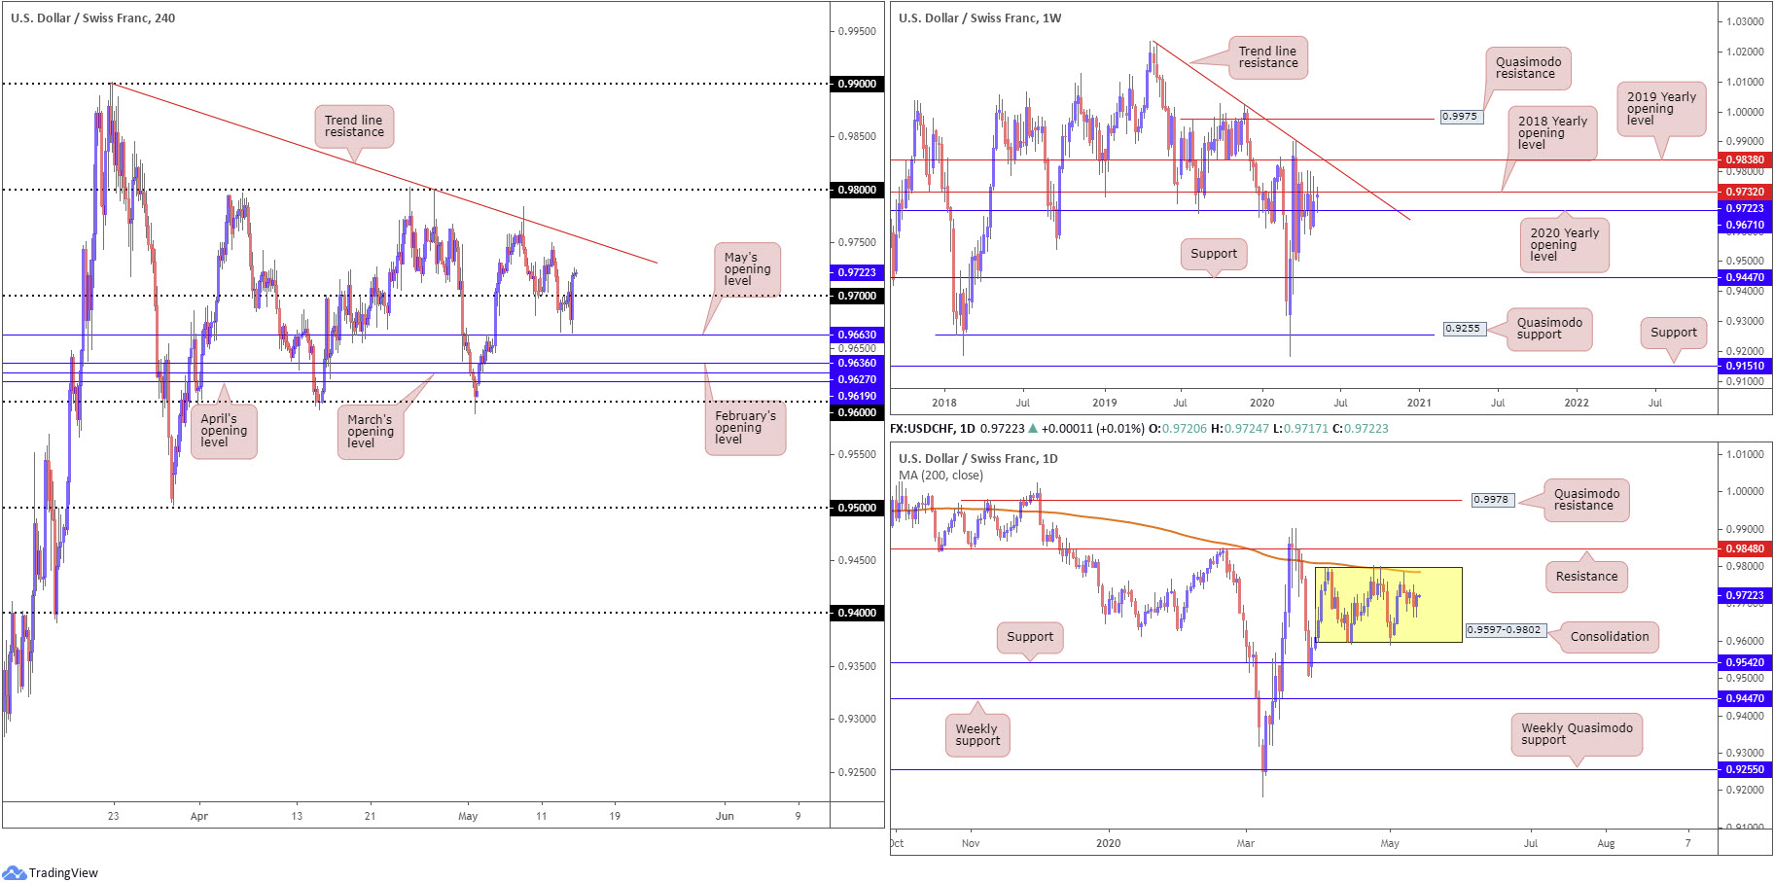Click the TradingView logo
The height and width of the screenshot is (883, 1774).
[51, 872]
